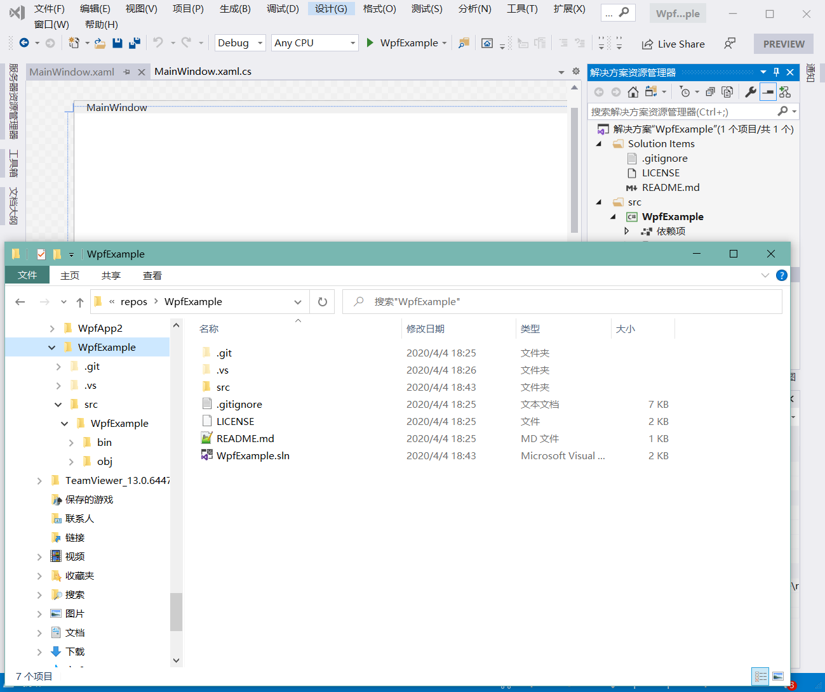
Task: Click the File Explorer search box
Action: point(562,302)
